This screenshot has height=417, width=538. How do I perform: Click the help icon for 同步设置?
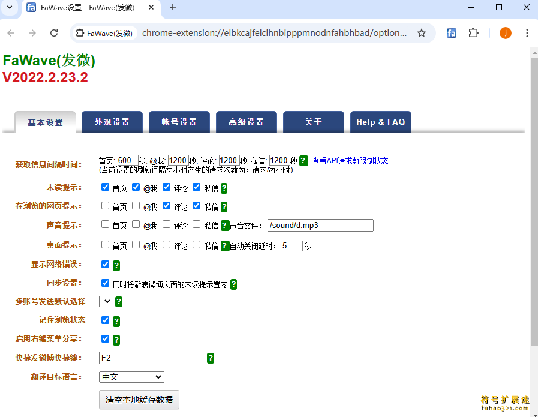[233, 284]
